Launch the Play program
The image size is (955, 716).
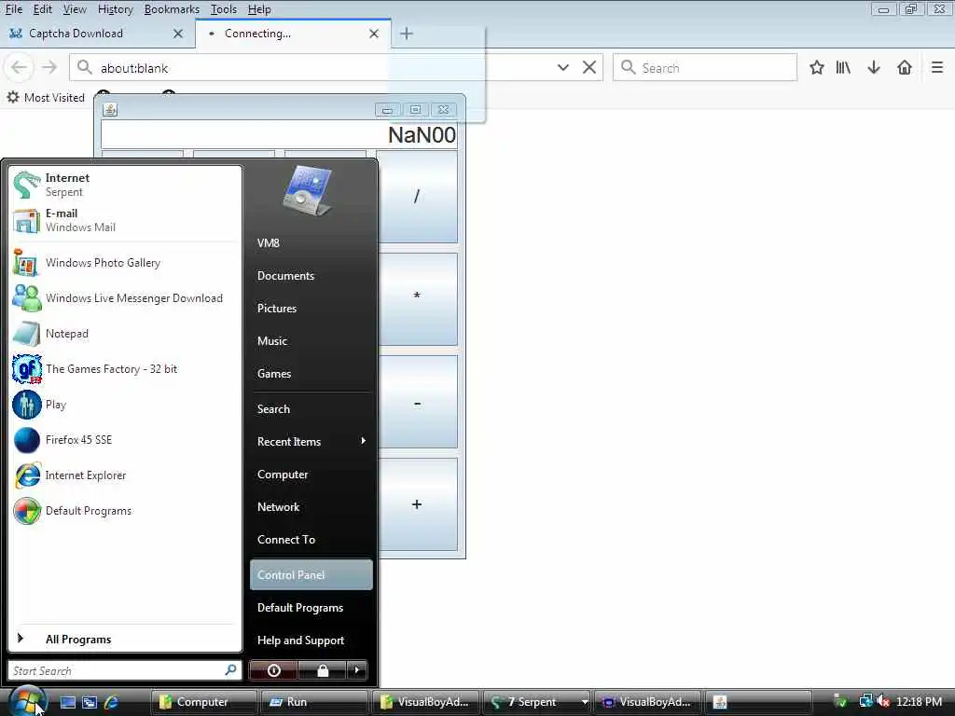(x=125, y=405)
